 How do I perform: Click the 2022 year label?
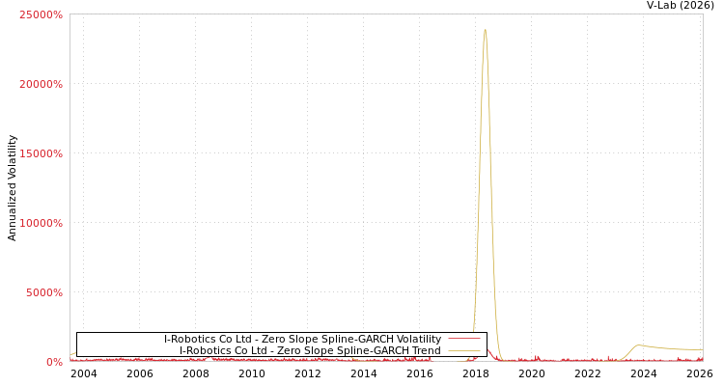(588, 373)
